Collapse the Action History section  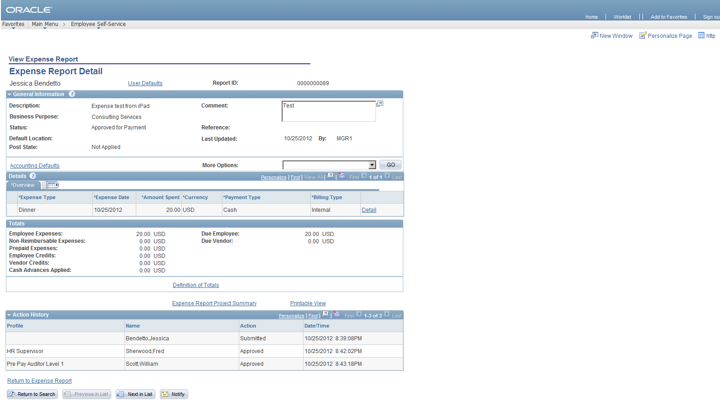(9, 315)
